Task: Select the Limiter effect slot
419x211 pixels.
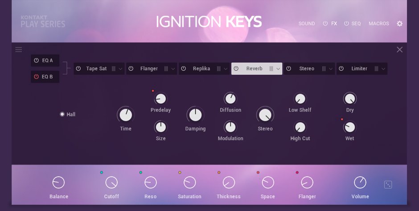Action: [362, 68]
